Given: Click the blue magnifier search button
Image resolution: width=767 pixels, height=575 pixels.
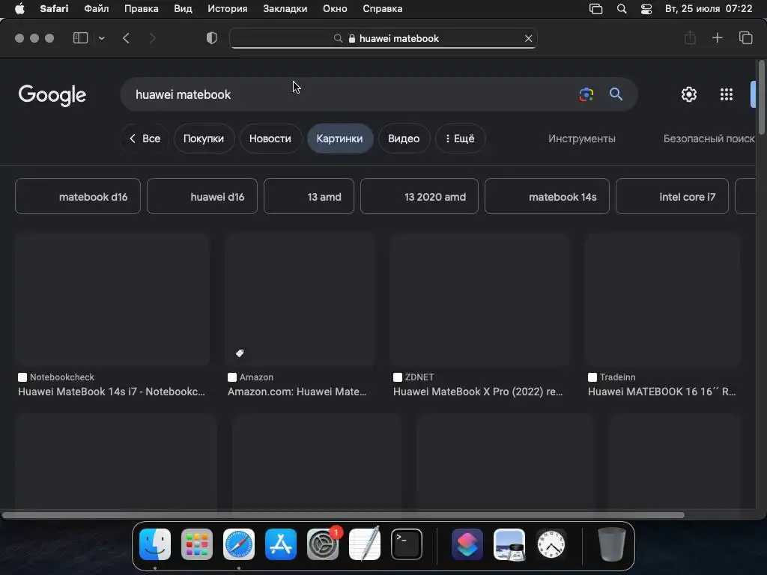Looking at the screenshot, I should (616, 94).
